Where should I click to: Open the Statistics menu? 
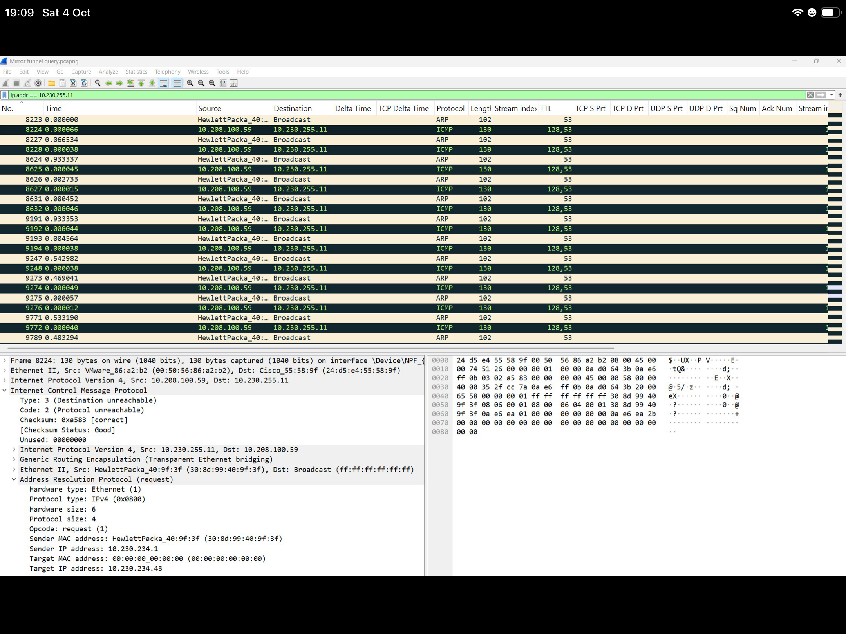pyautogui.click(x=136, y=72)
